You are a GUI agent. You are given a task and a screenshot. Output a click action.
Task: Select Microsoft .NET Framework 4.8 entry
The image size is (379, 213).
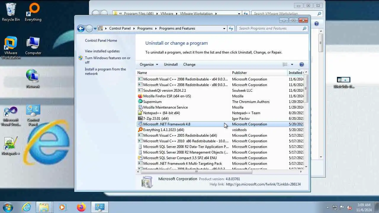[x=221, y=124]
